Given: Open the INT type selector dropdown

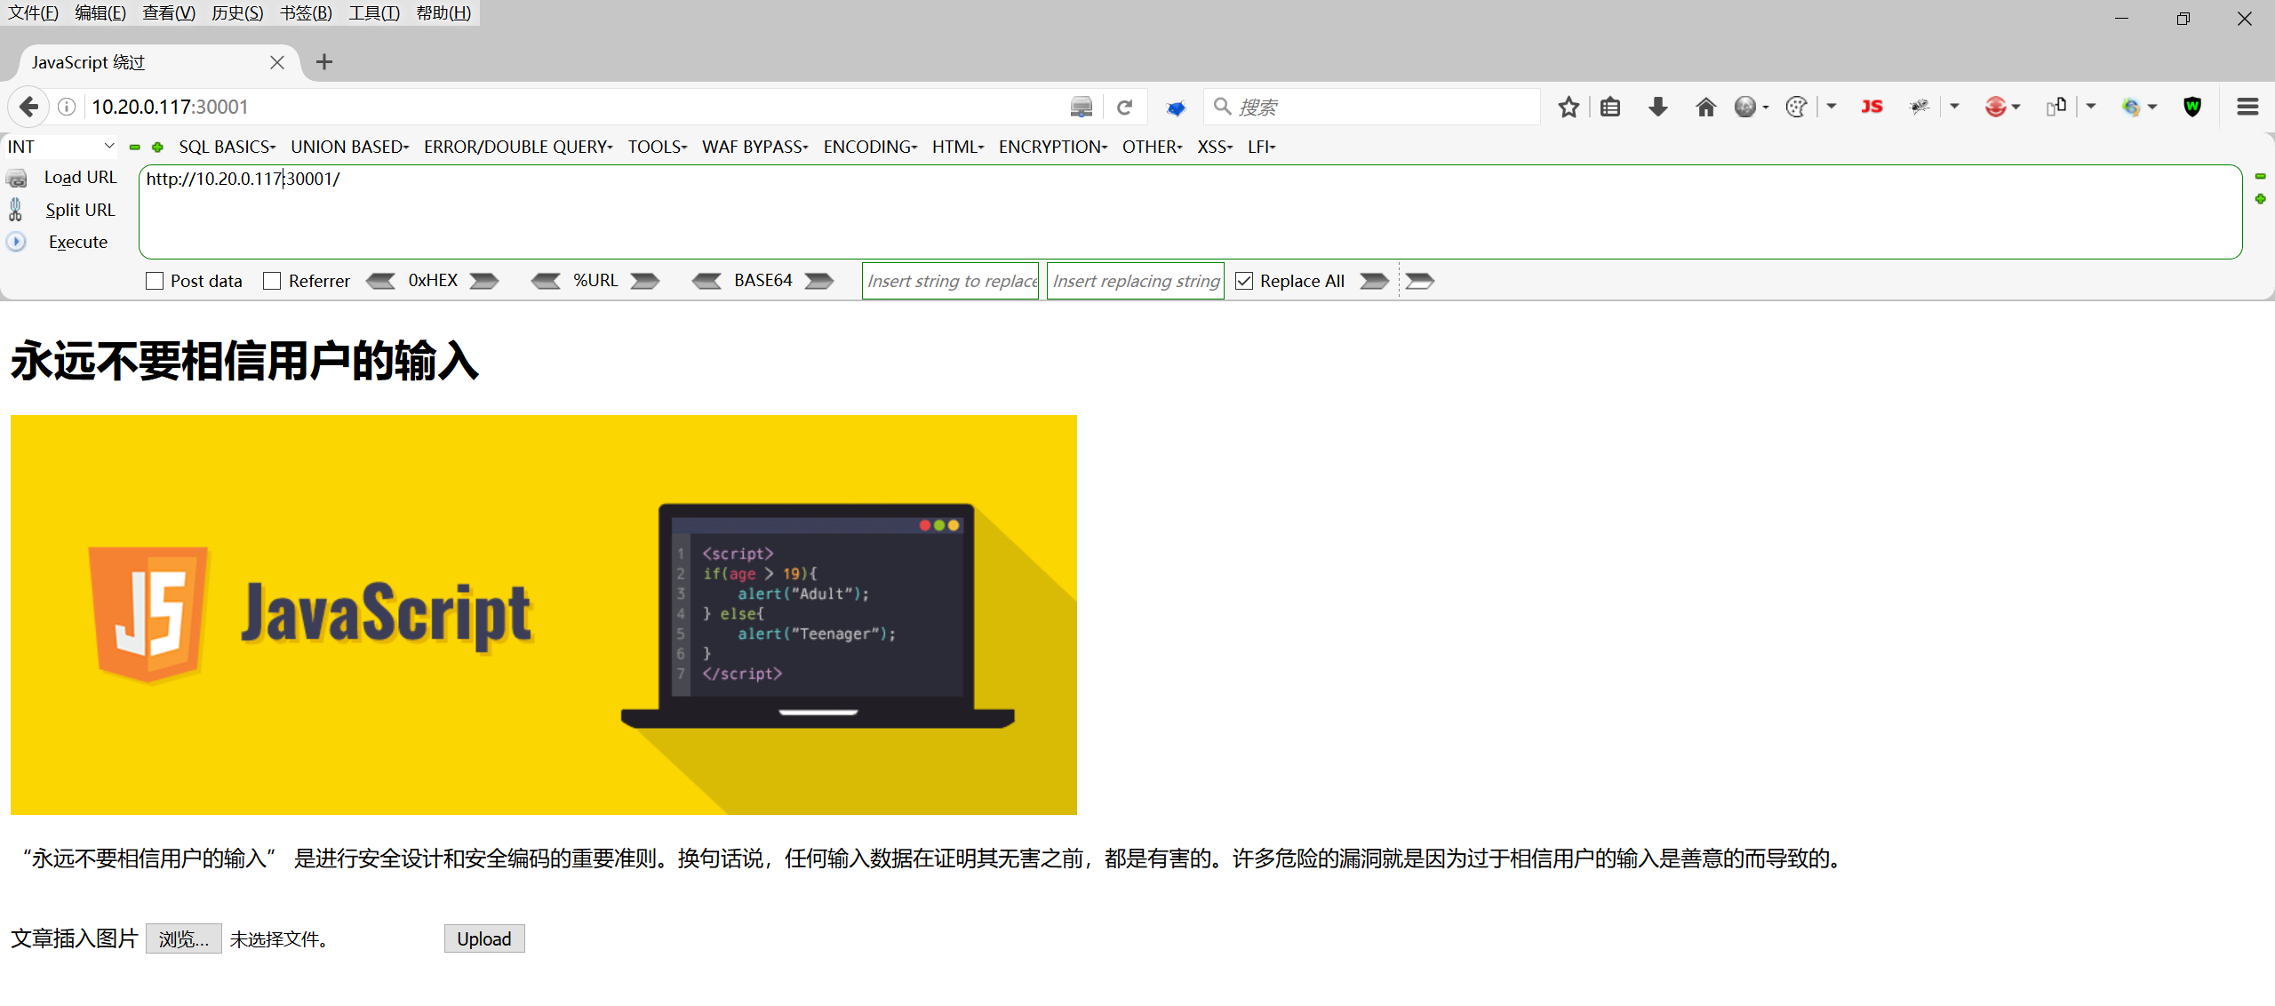Looking at the screenshot, I should pos(60,146).
